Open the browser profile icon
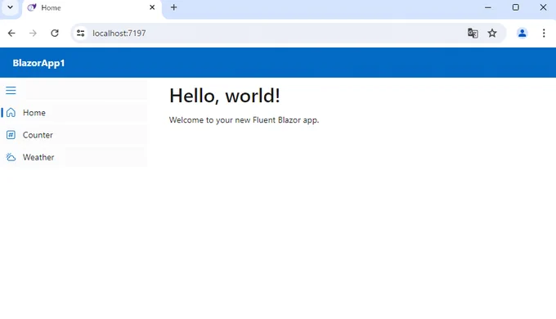 tap(522, 34)
